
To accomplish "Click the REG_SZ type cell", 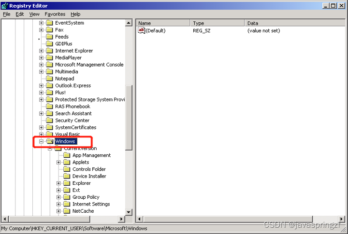I will [x=202, y=30].
